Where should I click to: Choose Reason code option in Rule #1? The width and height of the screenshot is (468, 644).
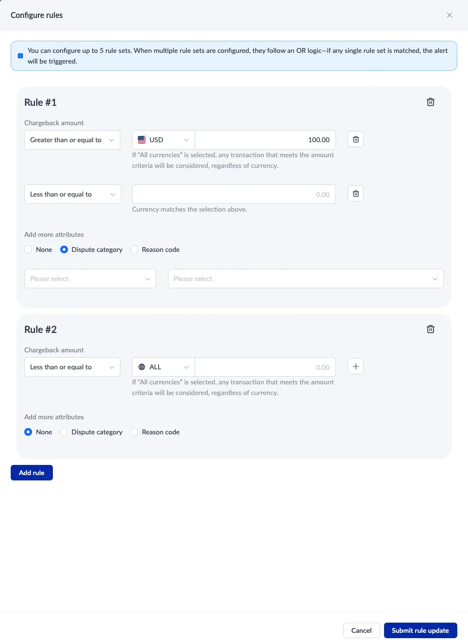[x=135, y=249]
